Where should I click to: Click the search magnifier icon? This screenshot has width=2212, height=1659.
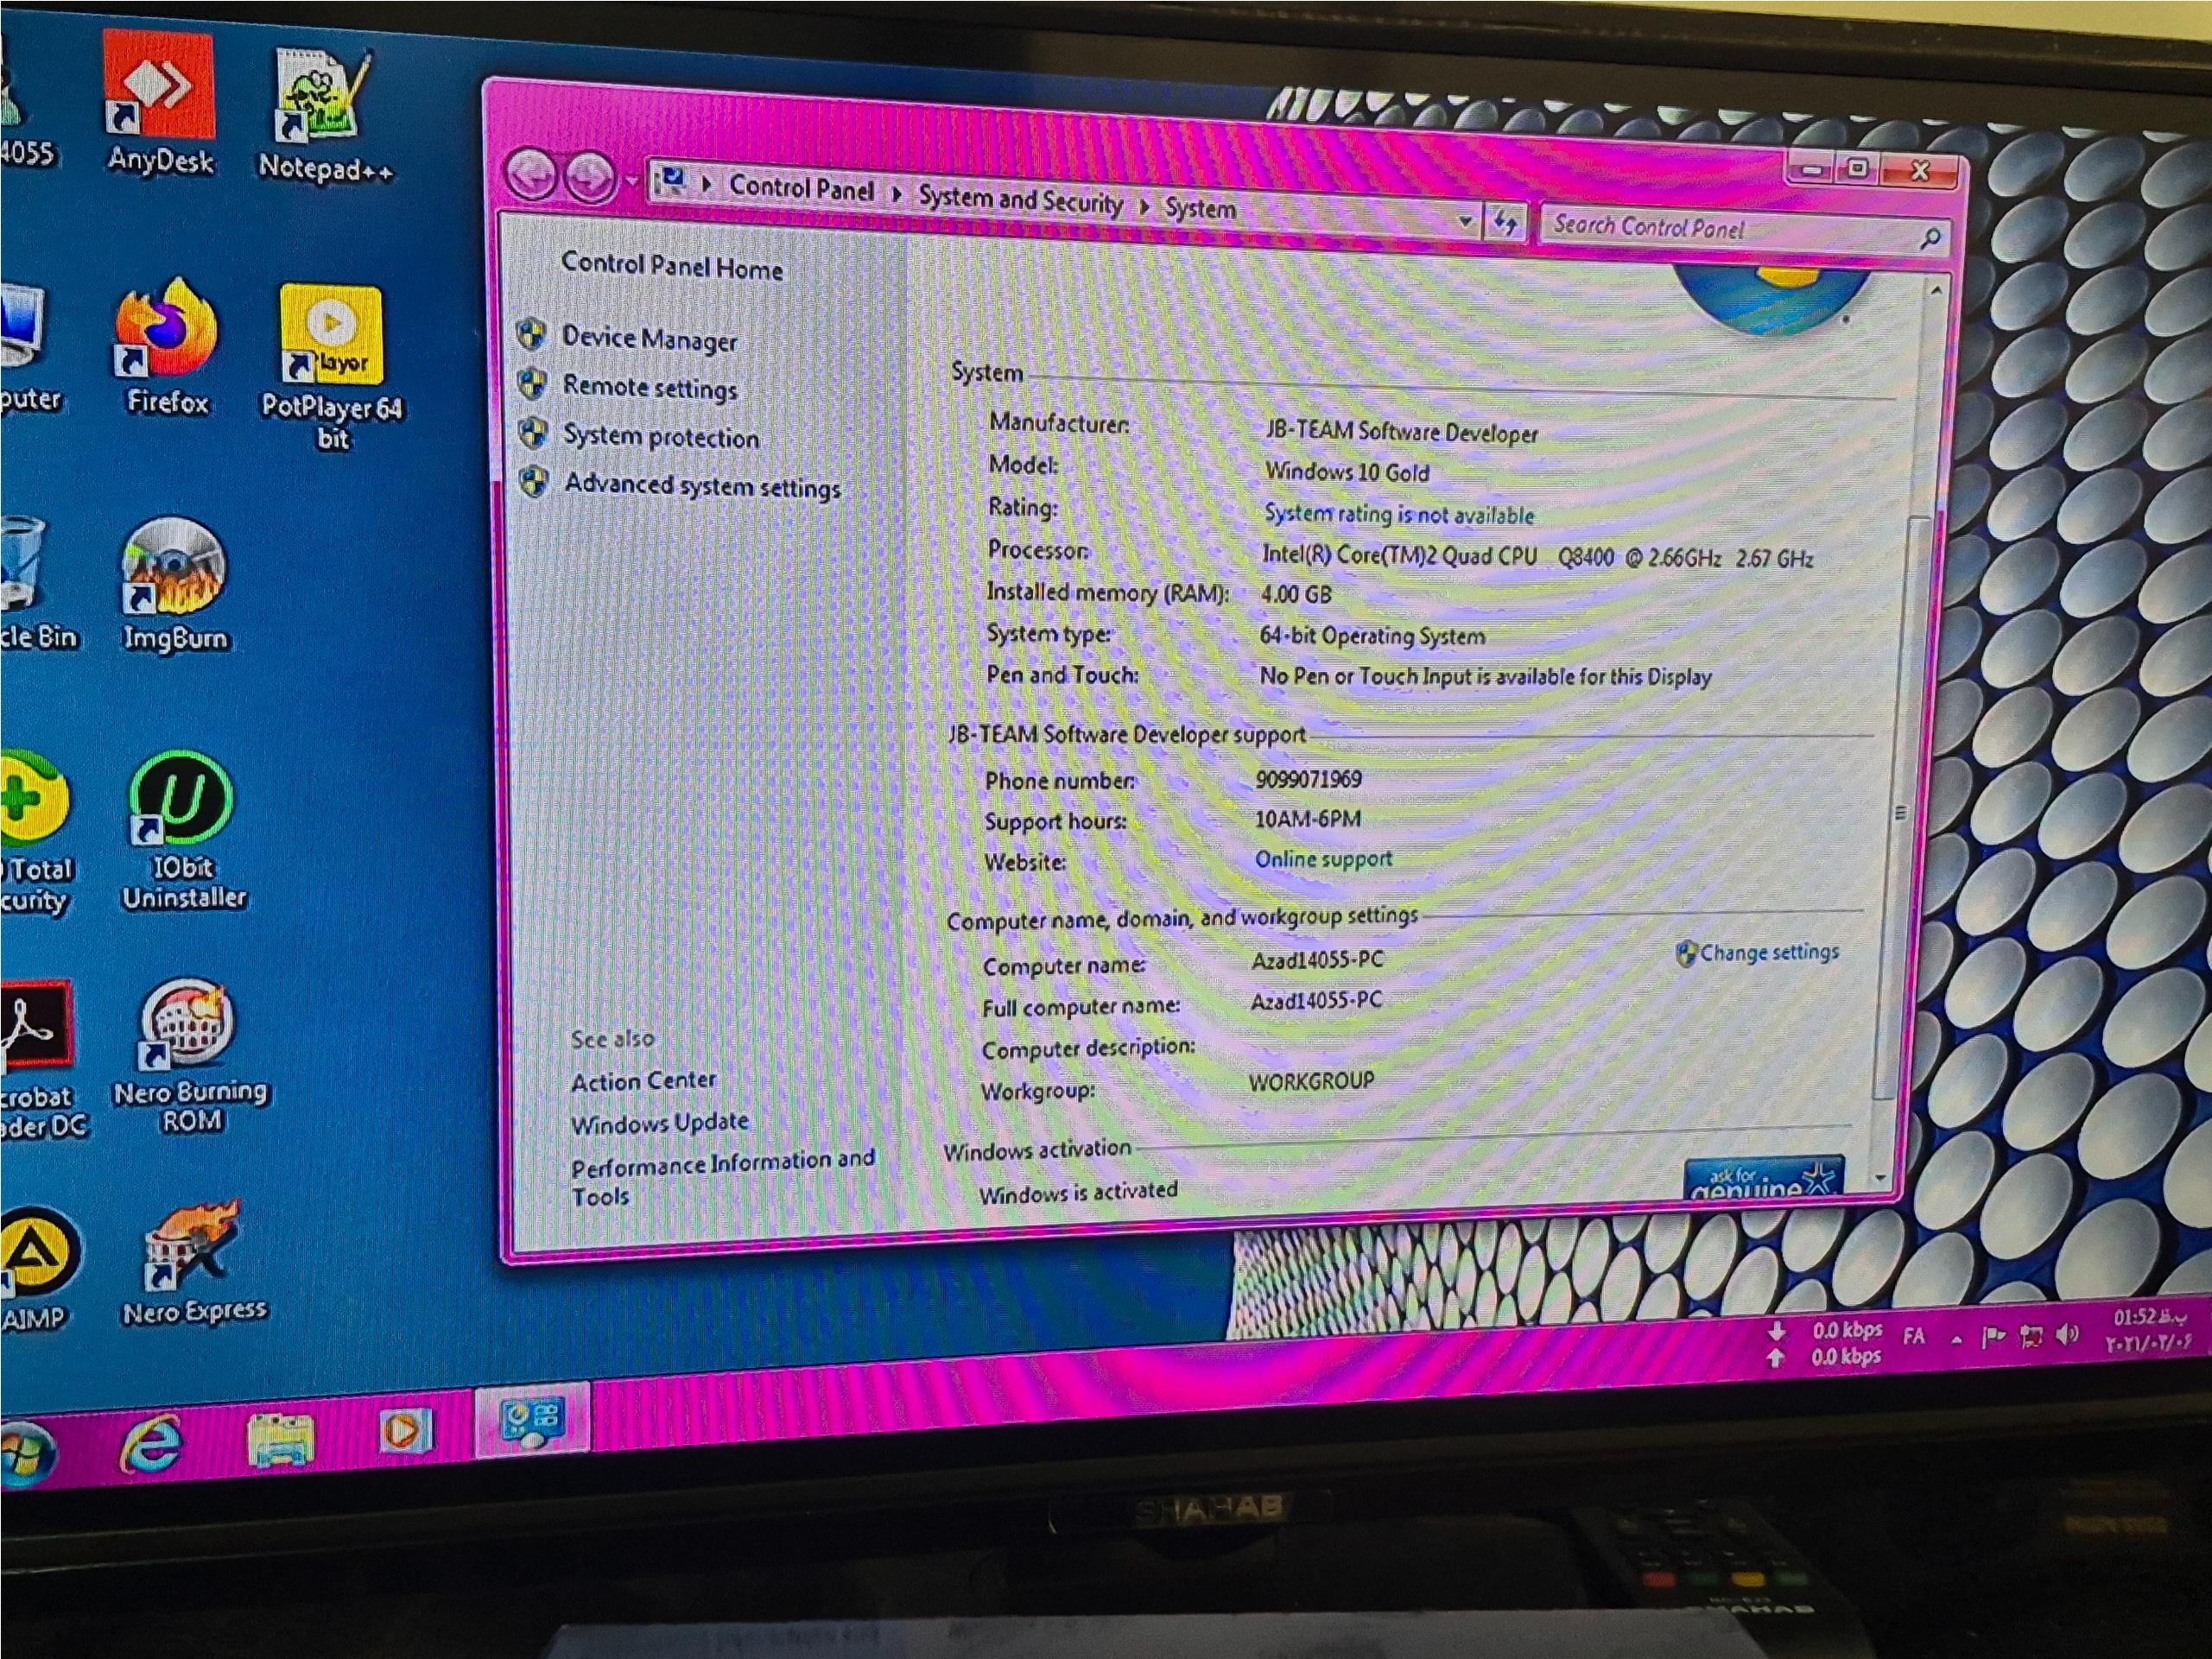(x=1930, y=238)
